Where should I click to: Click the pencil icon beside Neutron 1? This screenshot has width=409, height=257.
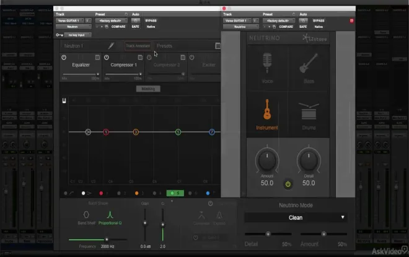tap(111, 46)
